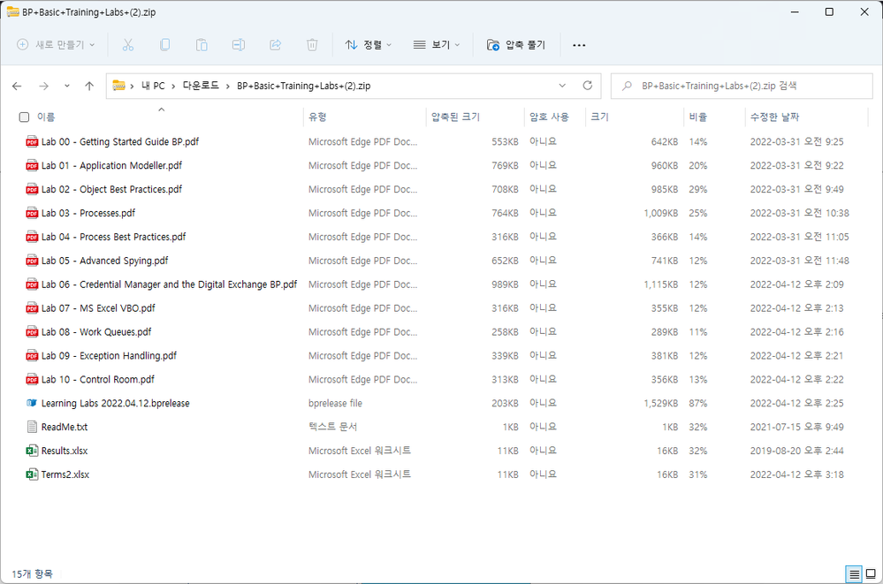The height and width of the screenshot is (584, 883).
Task: Toggle the select-all checkbox in header
Action: click(24, 118)
